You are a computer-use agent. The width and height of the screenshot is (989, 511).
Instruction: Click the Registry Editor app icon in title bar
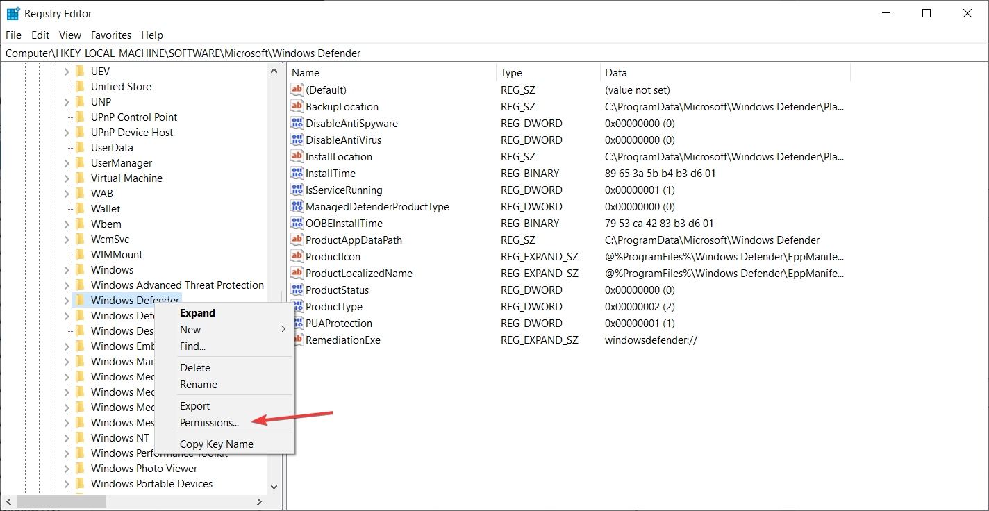tap(13, 13)
